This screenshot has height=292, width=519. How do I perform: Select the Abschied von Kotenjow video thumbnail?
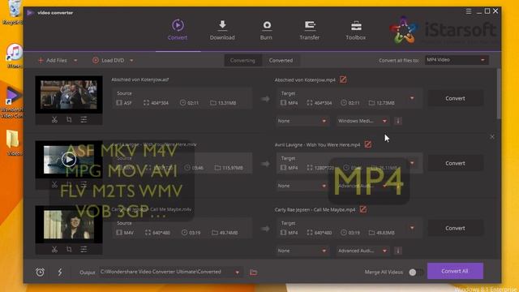69,95
